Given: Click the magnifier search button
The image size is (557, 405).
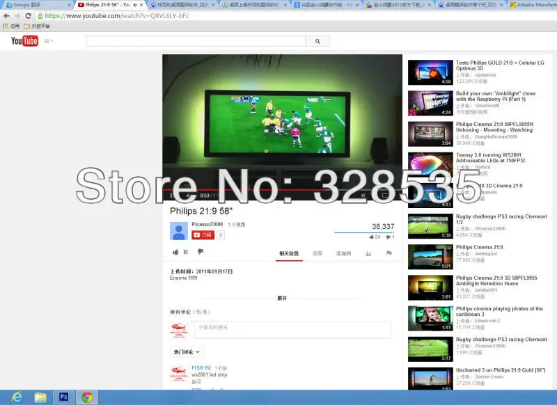Looking at the screenshot, I should click(317, 41).
